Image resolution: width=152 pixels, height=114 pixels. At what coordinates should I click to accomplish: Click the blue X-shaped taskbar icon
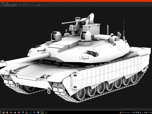point(35,112)
